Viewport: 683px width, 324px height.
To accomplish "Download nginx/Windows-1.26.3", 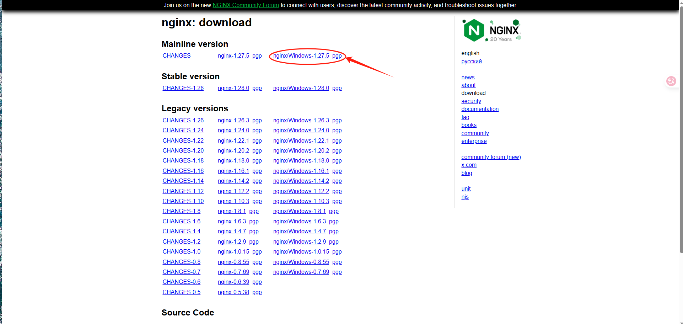I will [301, 121].
